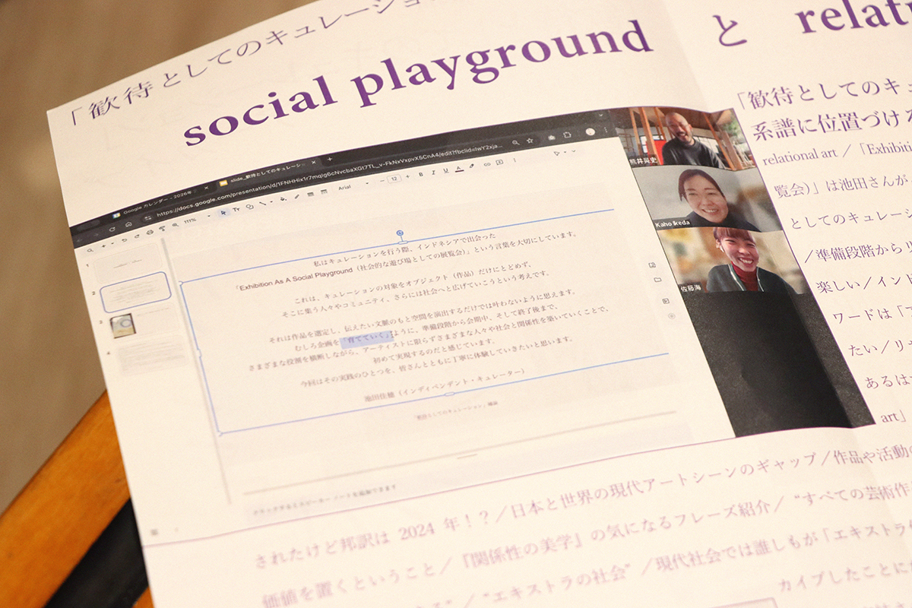The width and height of the screenshot is (912, 608).
Task: Open the browser profile avatar
Action: tap(591, 131)
